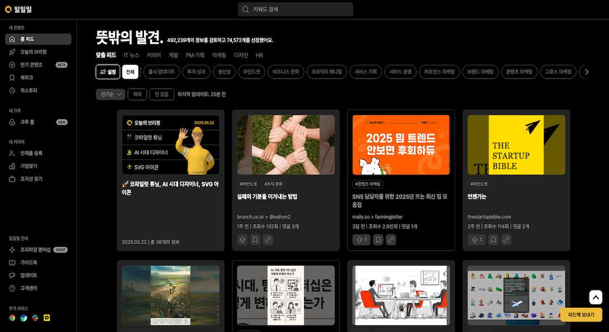Open 히스토리 using its clock icon

(12, 91)
